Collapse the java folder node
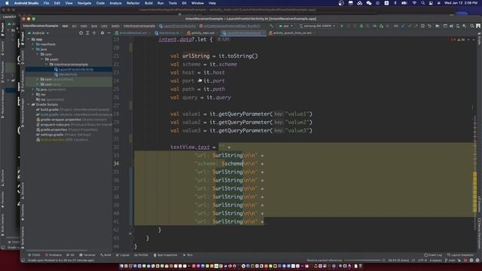 33,49
